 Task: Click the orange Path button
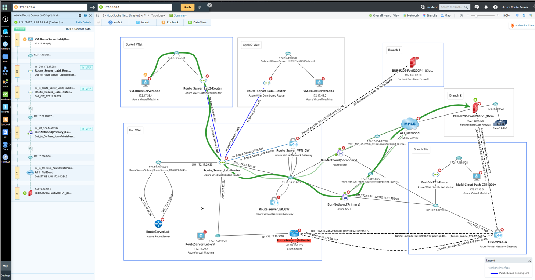(187, 7)
